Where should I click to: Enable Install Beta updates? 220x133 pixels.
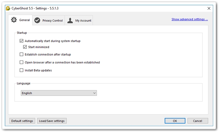[x=21, y=70]
